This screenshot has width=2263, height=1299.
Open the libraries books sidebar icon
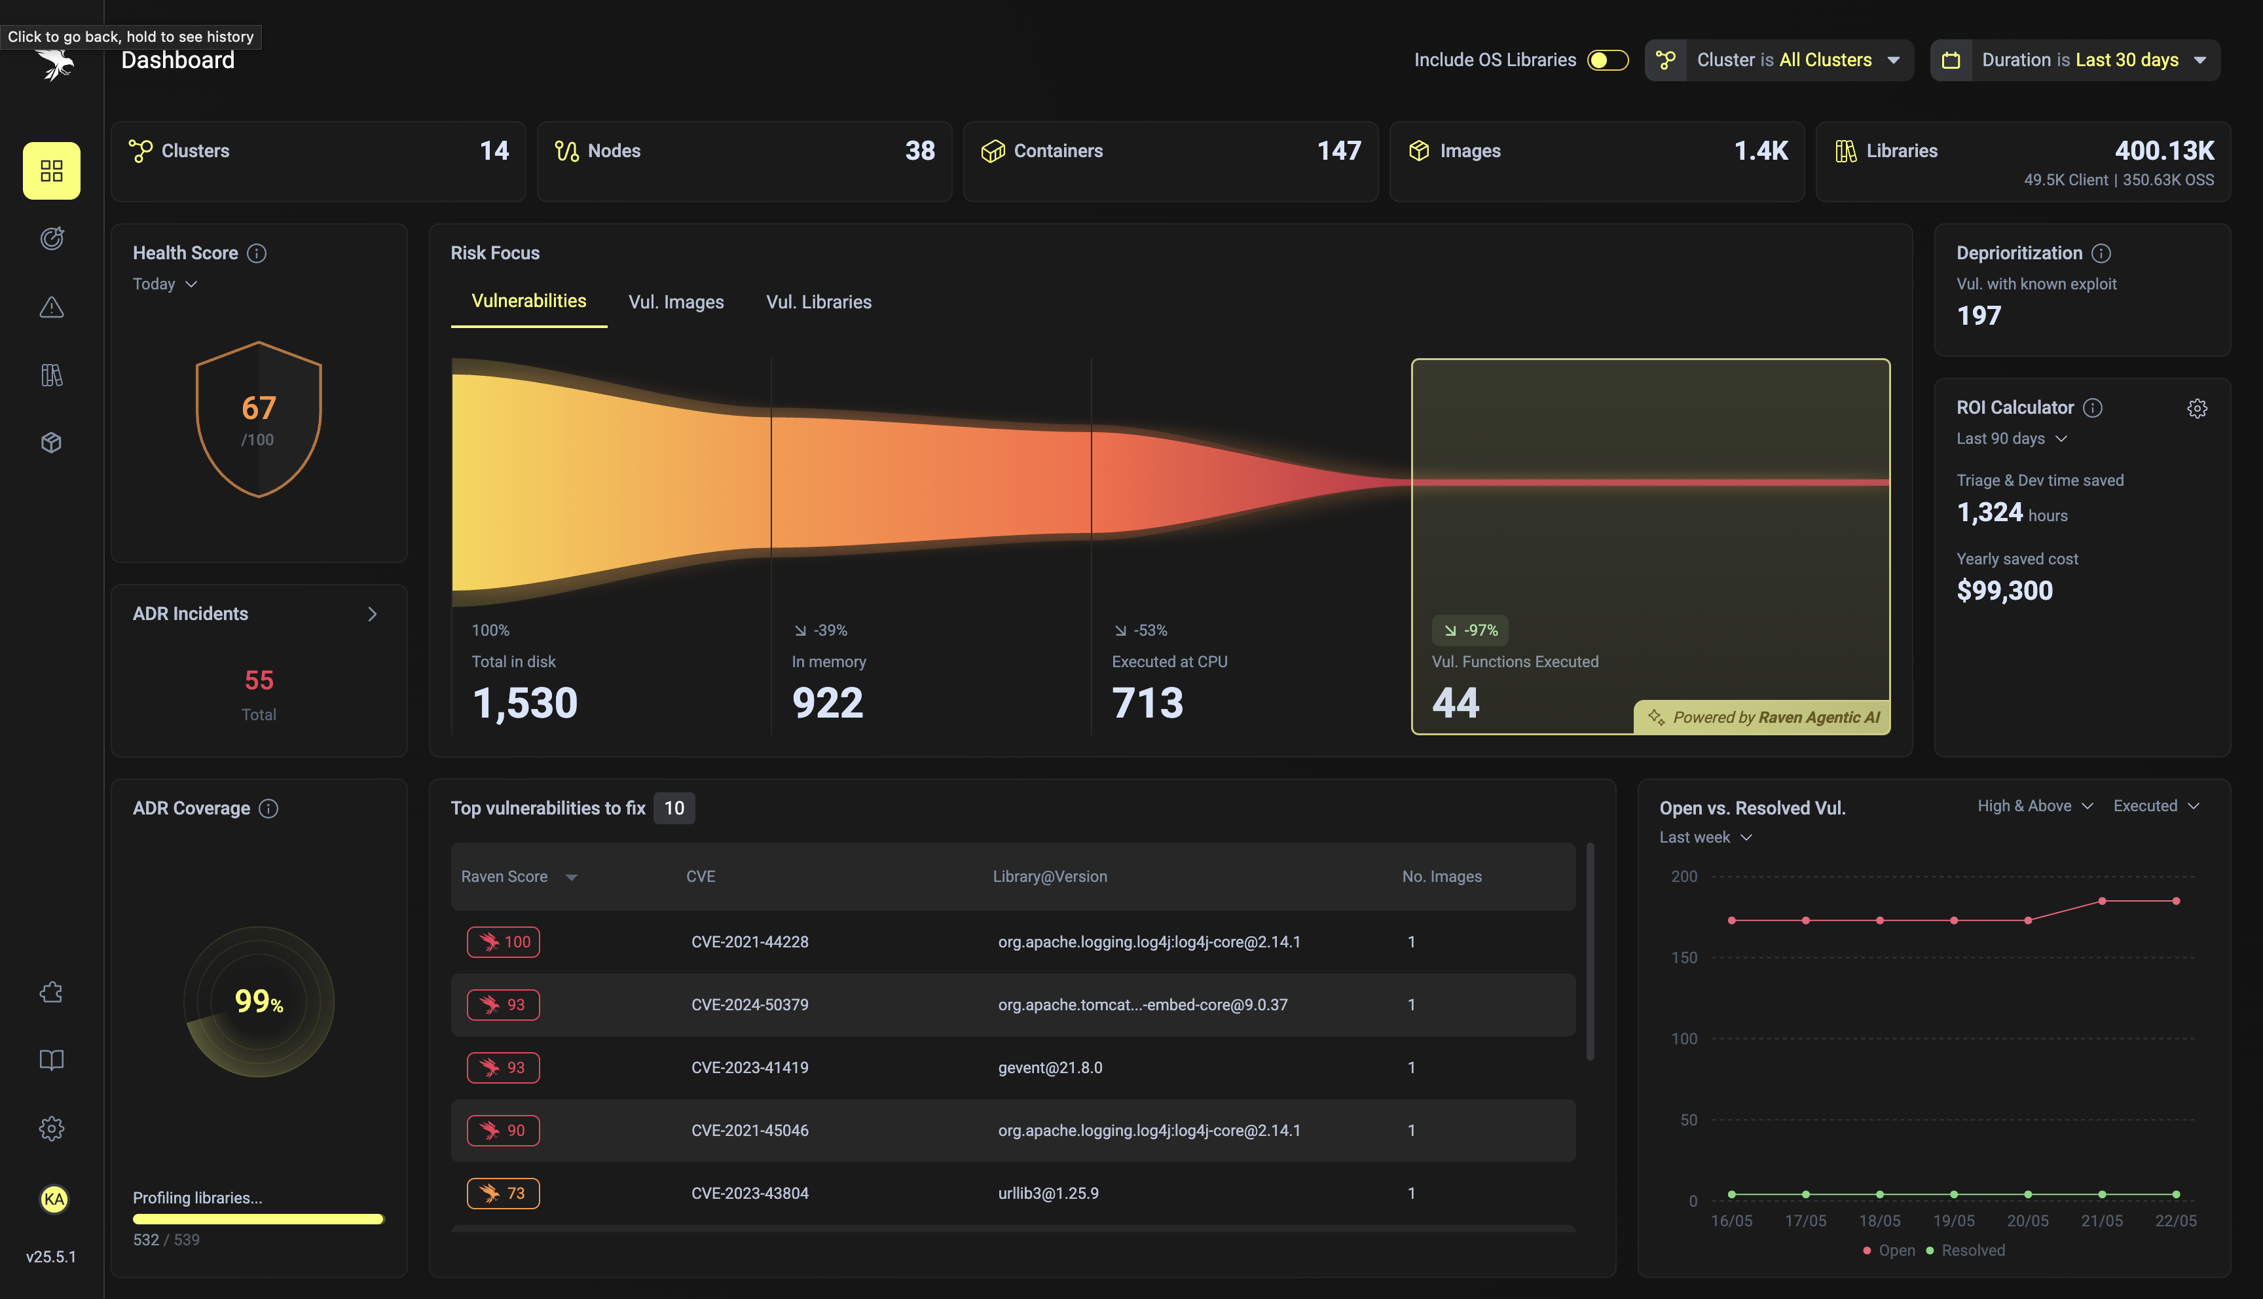[x=52, y=375]
